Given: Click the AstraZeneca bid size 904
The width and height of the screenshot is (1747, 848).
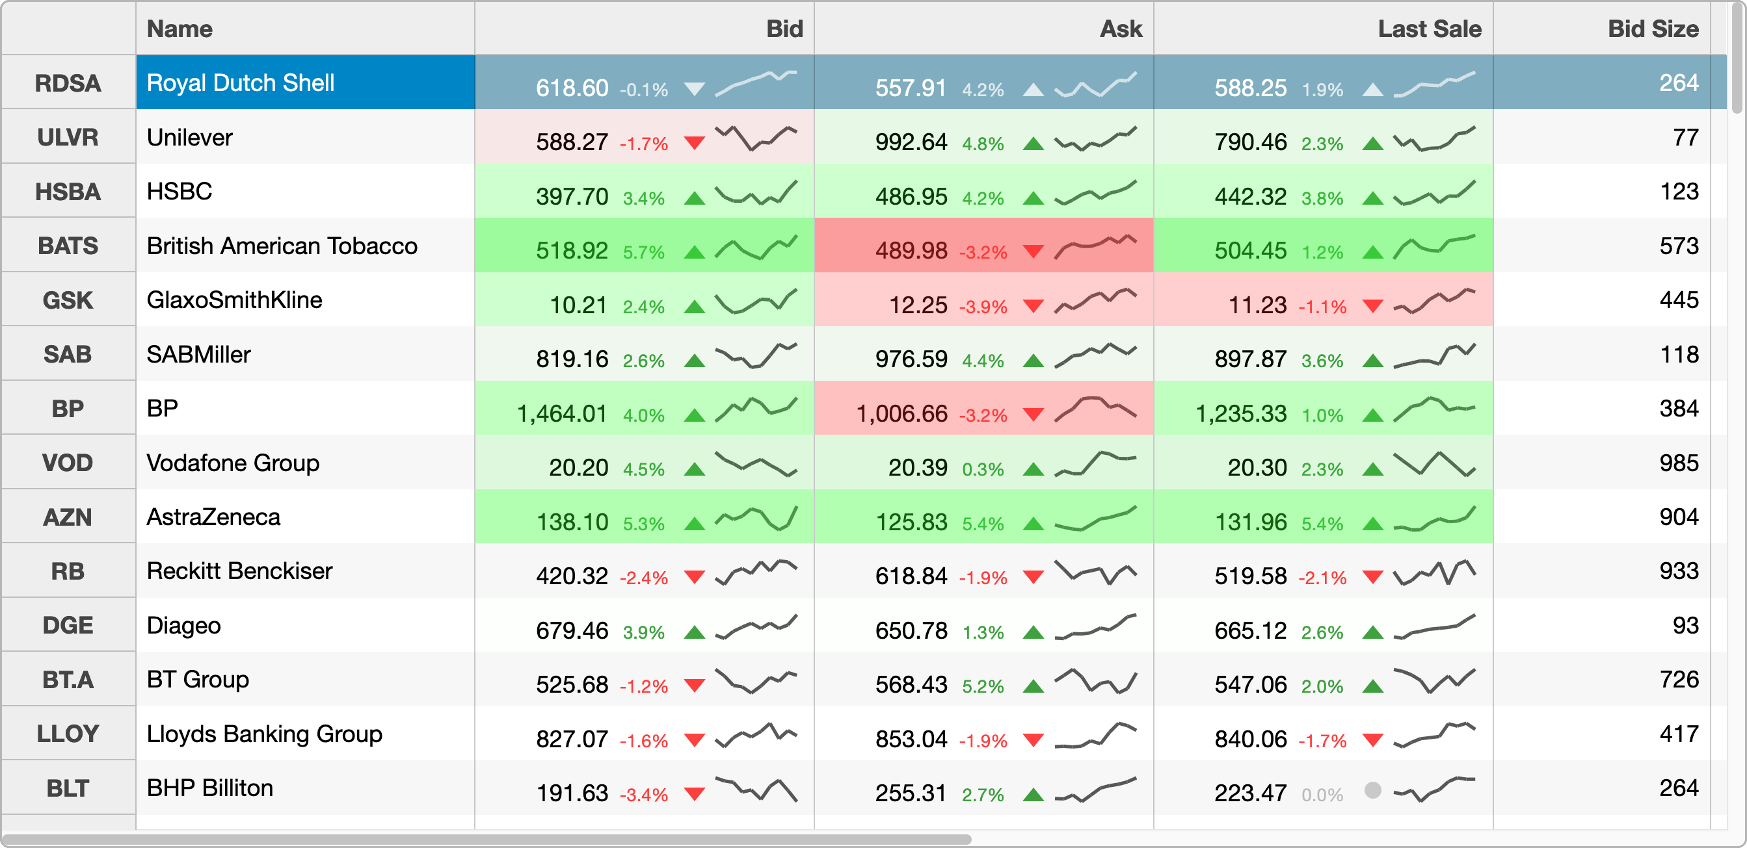Looking at the screenshot, I should (x=1679, y=517).
